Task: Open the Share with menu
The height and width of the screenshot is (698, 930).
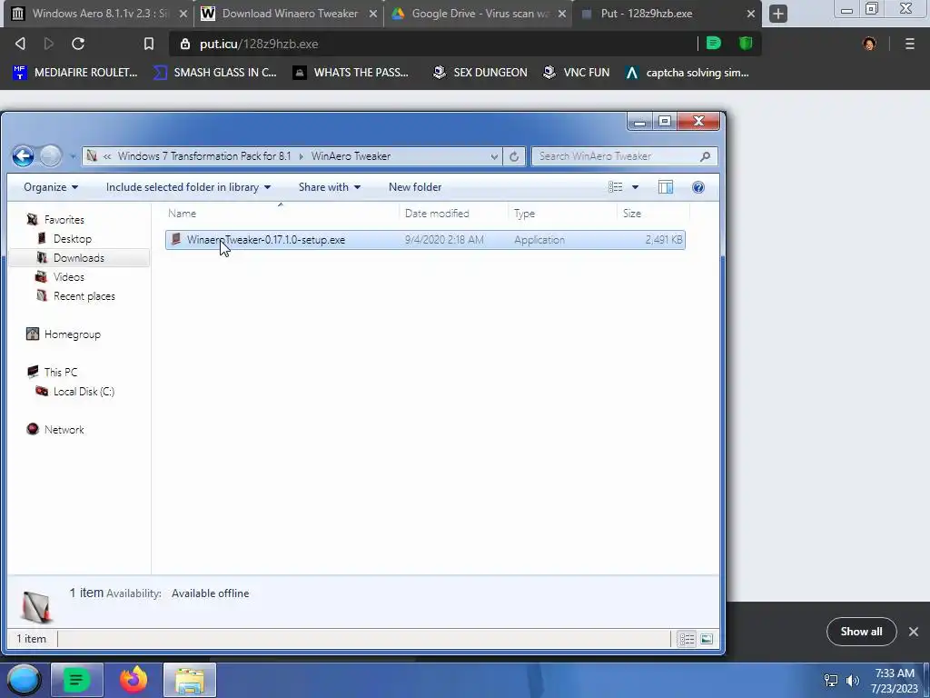Action: [x=329, y=187]
